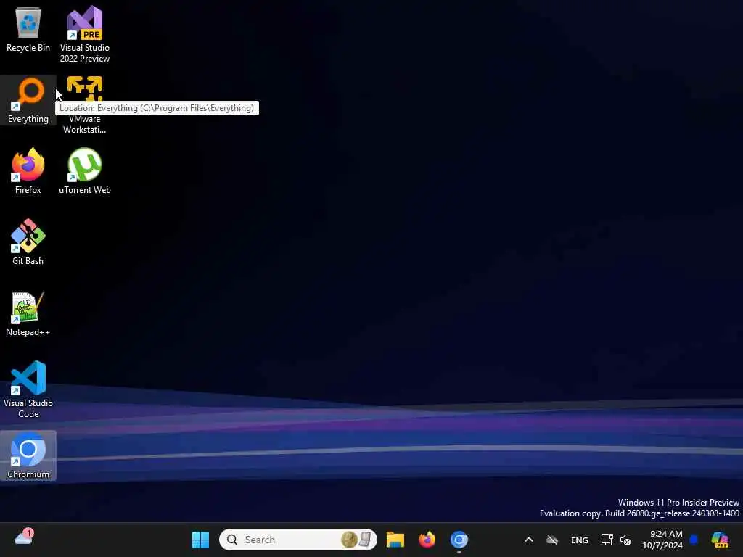Screen dimensions: 743x557
Task: Click the taskbar Search box
Action: pyautogui.click(x=298, y=540)
